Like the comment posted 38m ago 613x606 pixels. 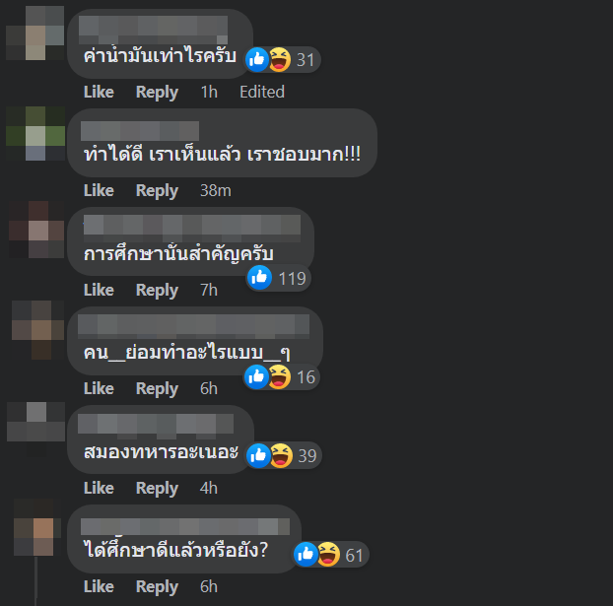[x=99, y=190]
